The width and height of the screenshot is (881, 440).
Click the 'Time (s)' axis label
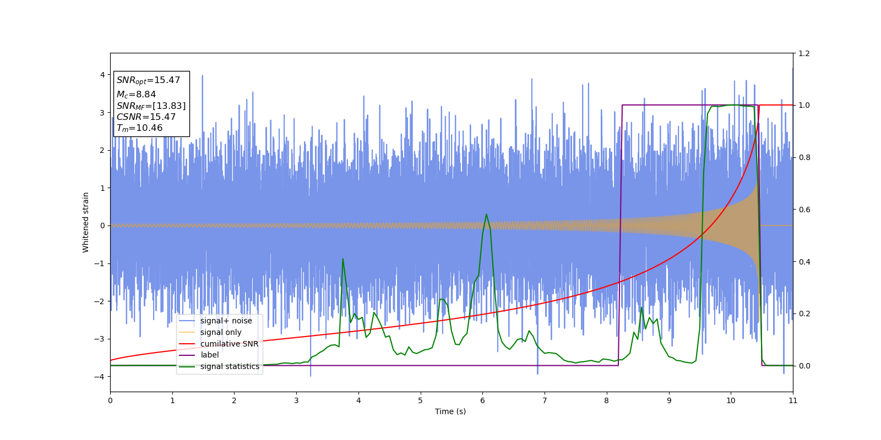[x=450, y=411]
